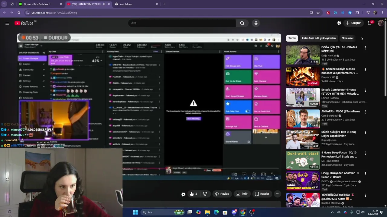Open options for Müzik Kulağını Test Et video

365,133
